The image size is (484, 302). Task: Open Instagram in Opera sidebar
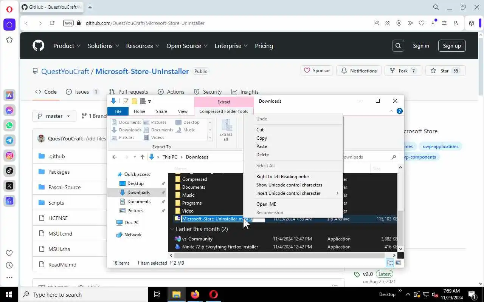click(x=9, y=156)
